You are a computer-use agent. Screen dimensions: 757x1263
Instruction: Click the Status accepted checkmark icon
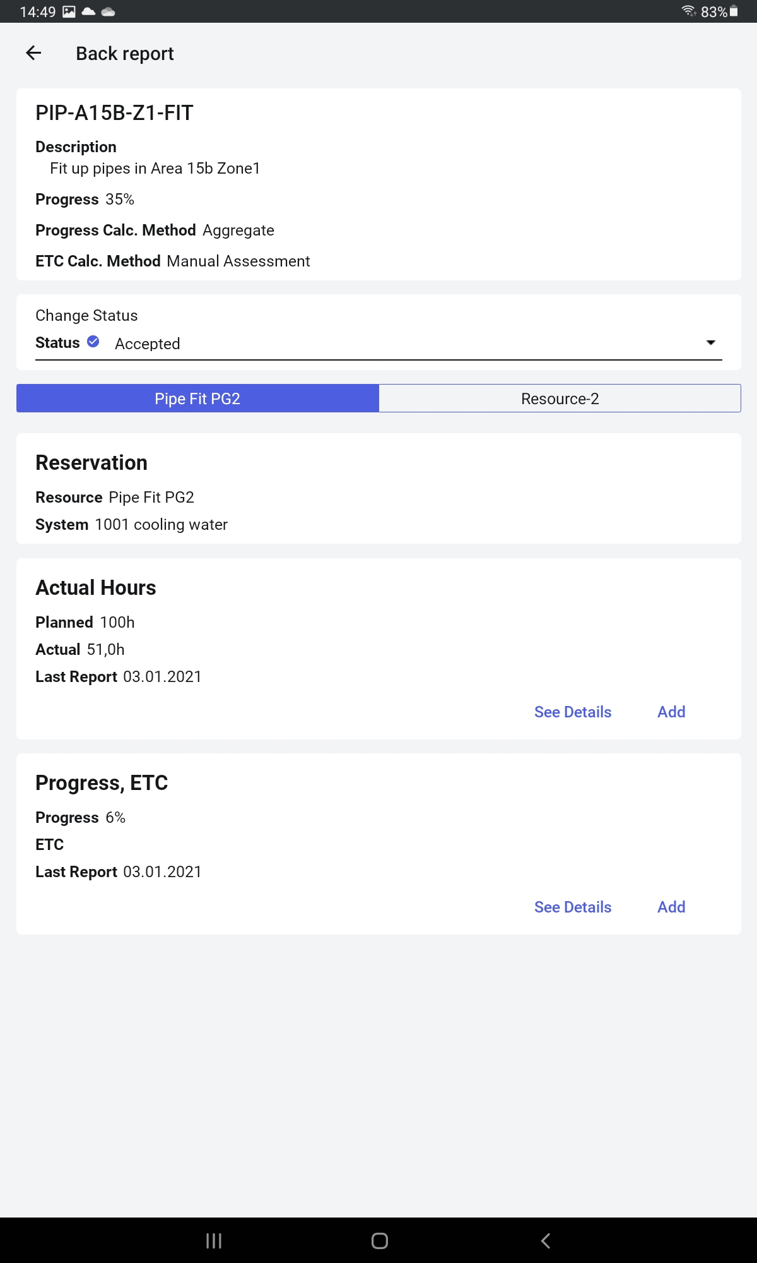click(93, 342)
